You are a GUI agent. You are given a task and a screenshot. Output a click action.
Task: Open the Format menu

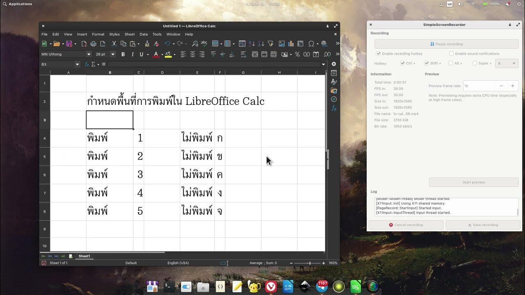(x=98, y=34)
